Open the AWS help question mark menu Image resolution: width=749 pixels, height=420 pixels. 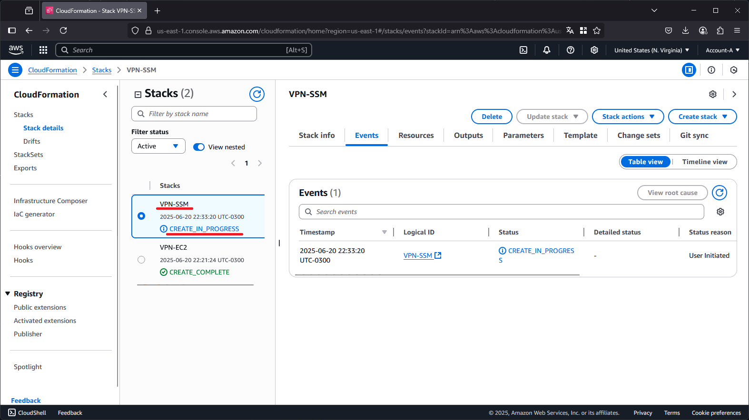pyautogui.click(x=571, y=50)
